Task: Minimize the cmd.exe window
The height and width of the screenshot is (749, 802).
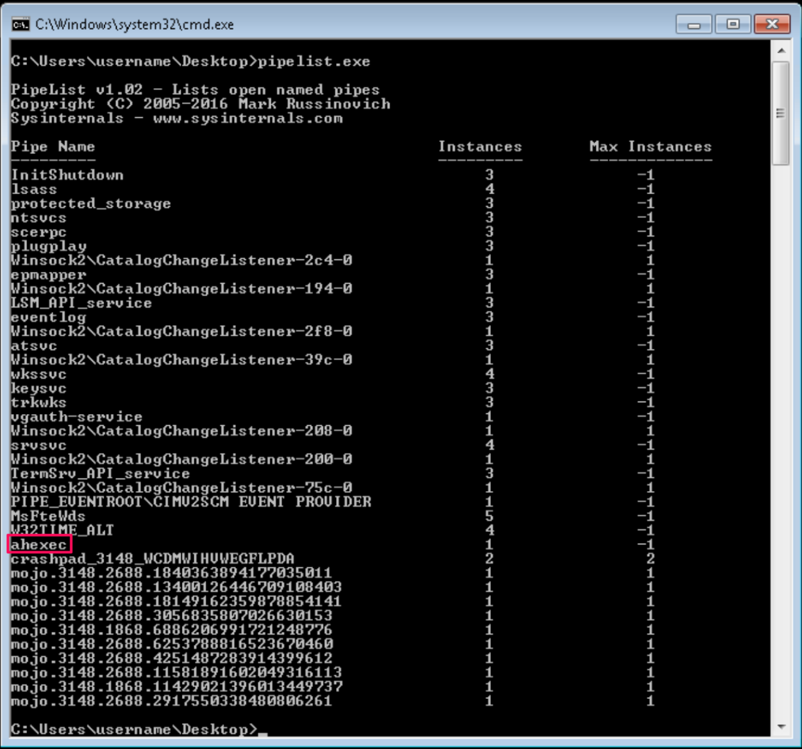Action: click(x=694, y=24)
